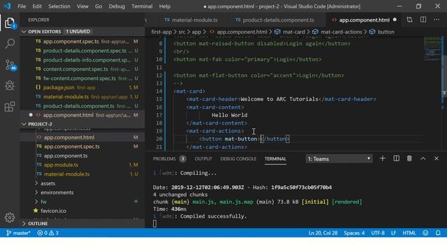
Task: Change line ending via LF status item
Action: (x=393, y=233)
